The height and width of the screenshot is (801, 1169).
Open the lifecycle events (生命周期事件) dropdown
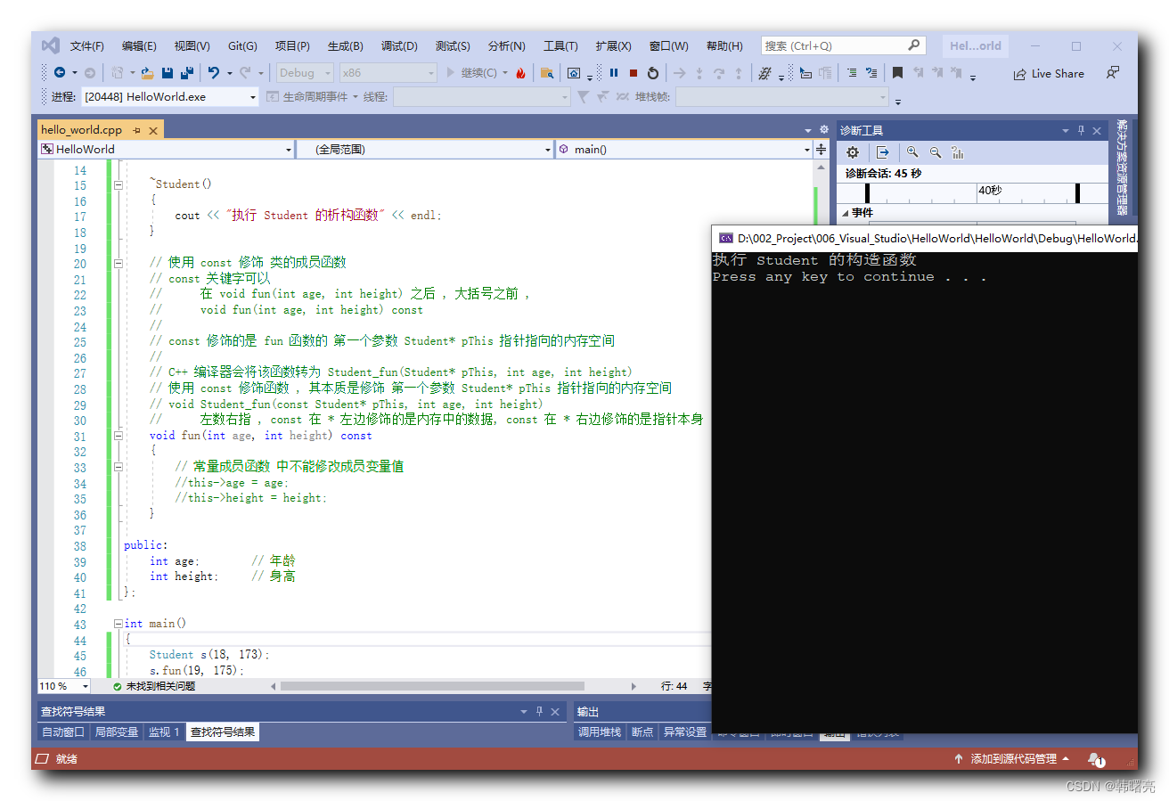click(355, 97)
